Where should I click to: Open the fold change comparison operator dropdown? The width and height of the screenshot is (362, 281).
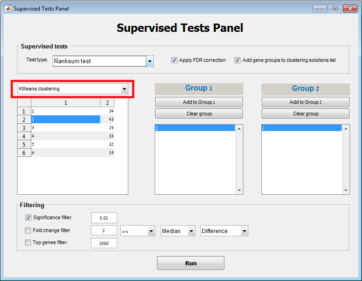pyautogui.click(x=151, y=231)
